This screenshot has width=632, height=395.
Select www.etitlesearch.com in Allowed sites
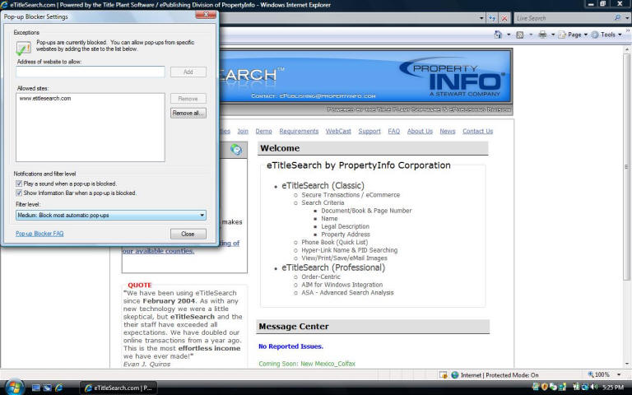click(45, 99)
